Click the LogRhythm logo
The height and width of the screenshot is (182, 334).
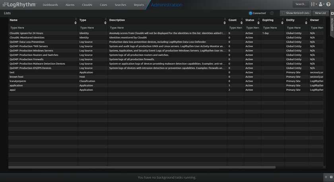pyautogui.click(x=19, y=5)
